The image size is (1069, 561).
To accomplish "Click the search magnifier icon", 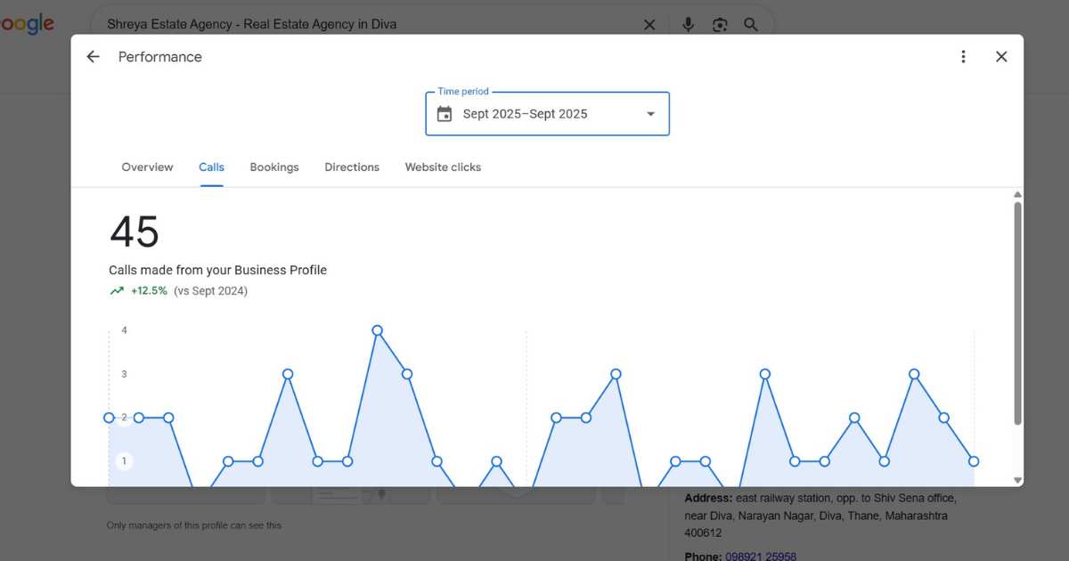I will pos(751,24).
